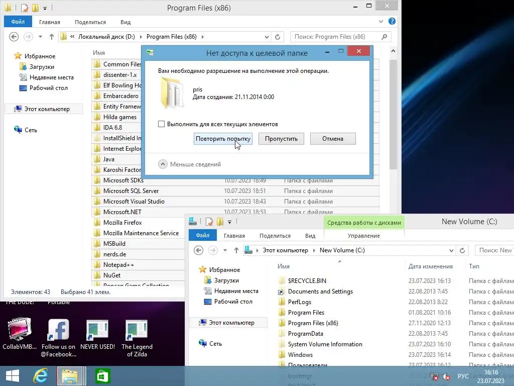Open the 'Поделиться' tab in Program Files window

(90, 22)
